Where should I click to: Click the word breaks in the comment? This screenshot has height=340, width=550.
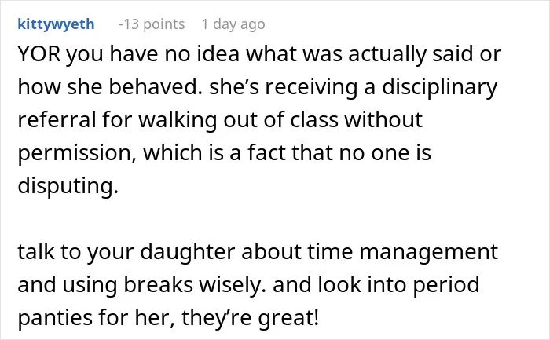click(159, 284)
